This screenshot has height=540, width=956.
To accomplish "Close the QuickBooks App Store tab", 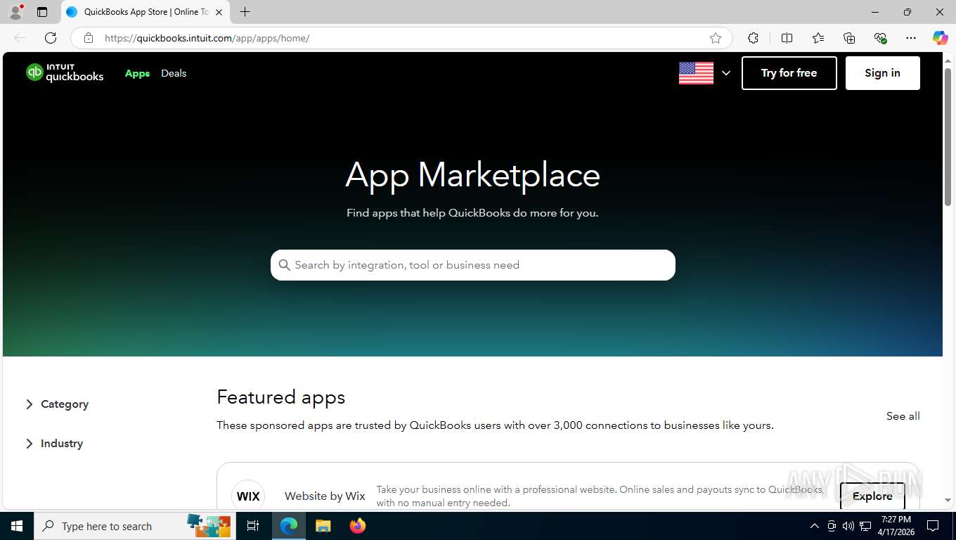I will [x=219, y=12].
